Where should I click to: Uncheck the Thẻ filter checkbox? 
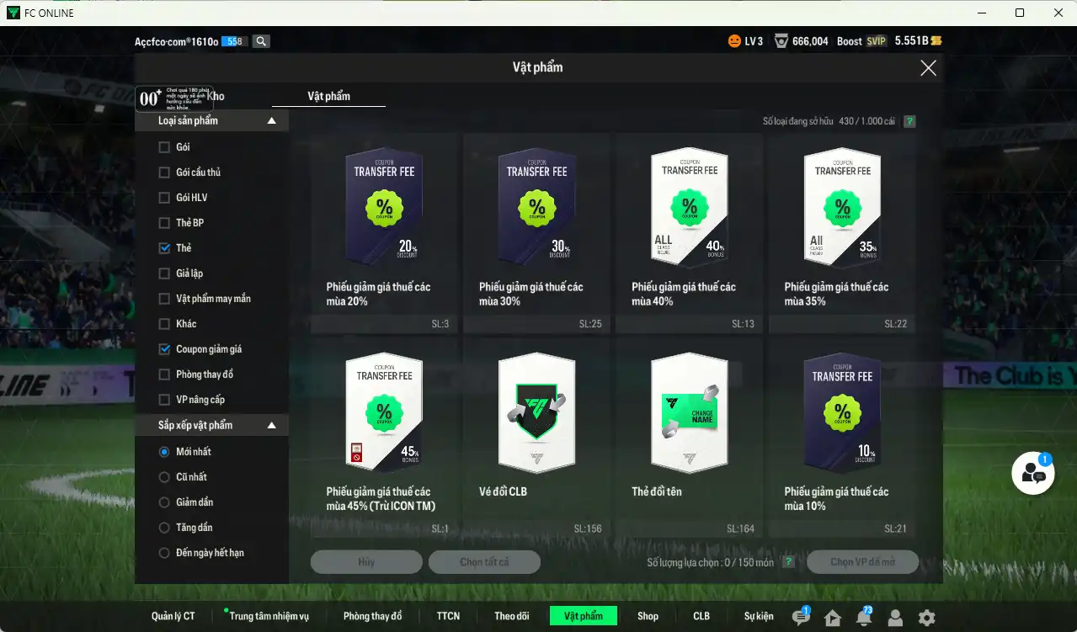tap(164, 248)
